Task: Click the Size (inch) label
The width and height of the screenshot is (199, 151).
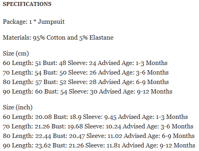Action: click(x=17, y=107)
